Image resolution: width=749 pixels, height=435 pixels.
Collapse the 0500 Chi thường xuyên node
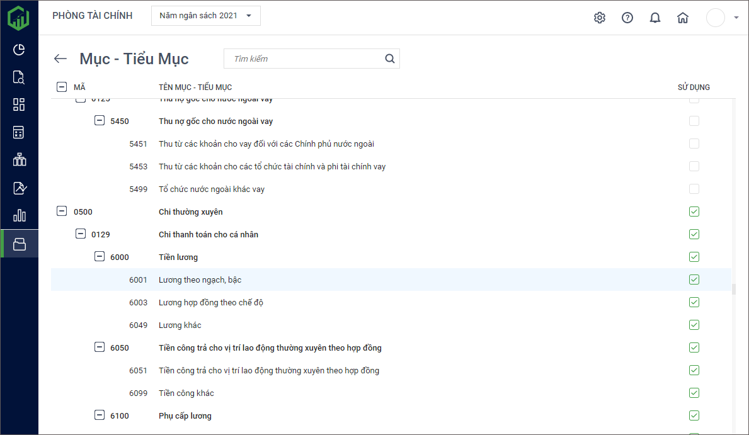(x=62, y=212)
